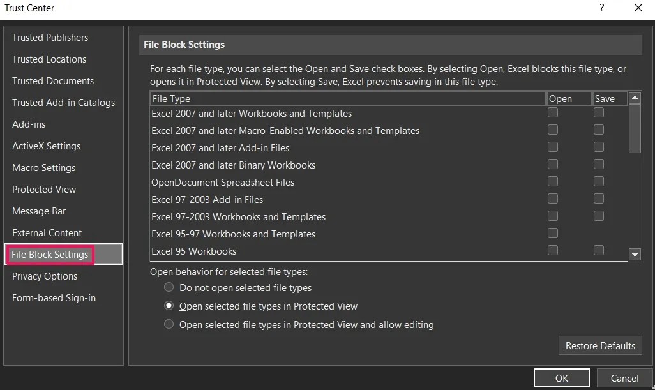Viewport: 655px width, 390px height.
Task: Click the Restore Defaults button
Action: tap(600, 346)
